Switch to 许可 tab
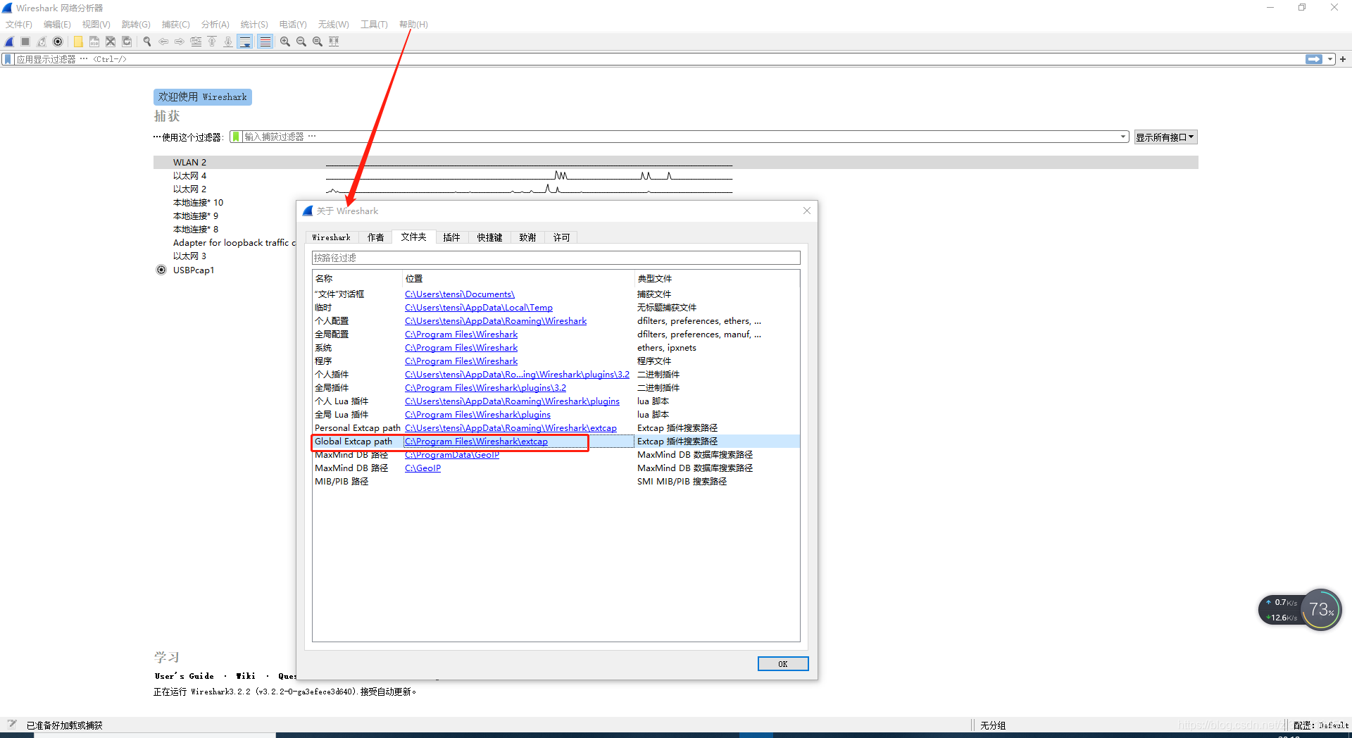 [x=561, y=237]
